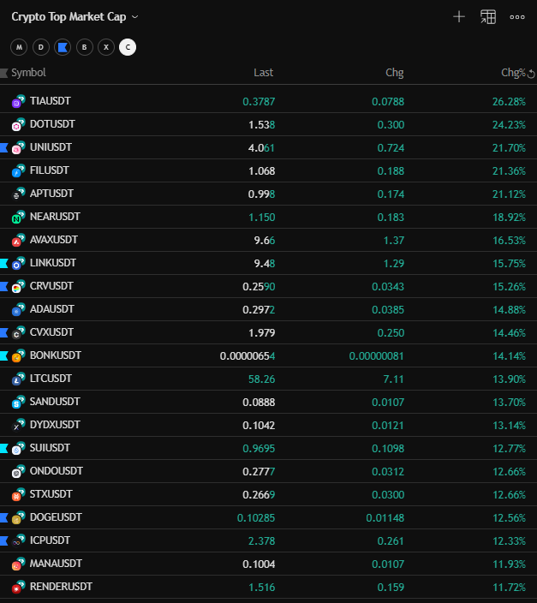Sort by Chg% column header
Screen dimensions: 537x603
[513, 73]
